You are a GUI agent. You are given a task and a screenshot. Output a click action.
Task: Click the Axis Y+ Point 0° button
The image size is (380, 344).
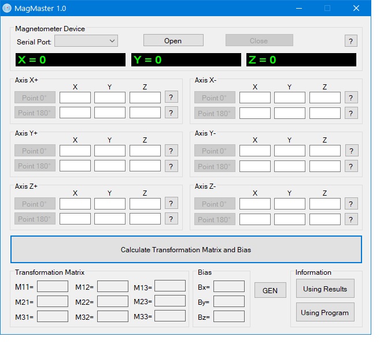click(x=35, y=151)
